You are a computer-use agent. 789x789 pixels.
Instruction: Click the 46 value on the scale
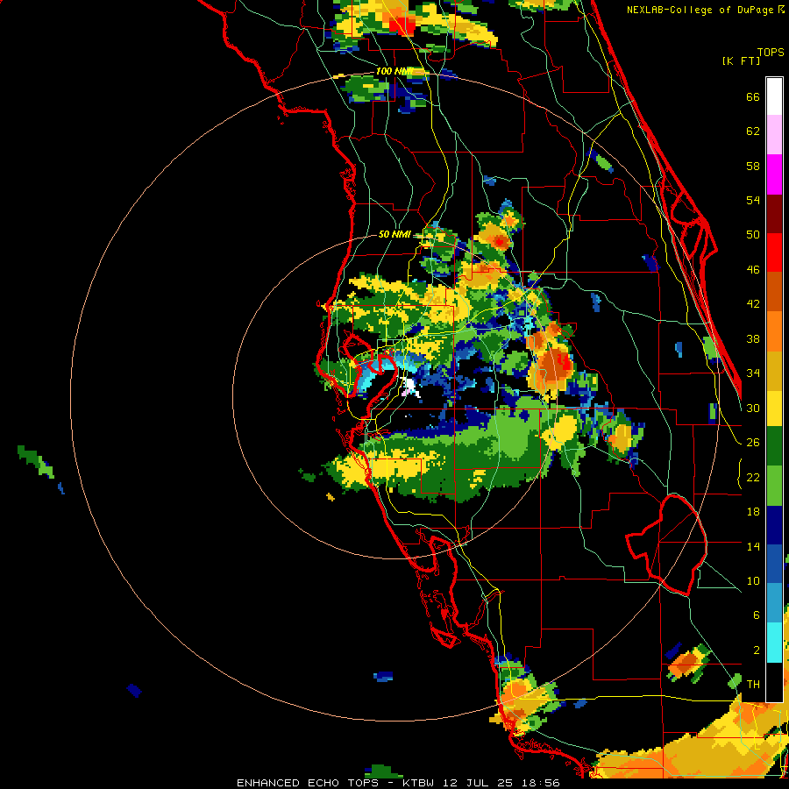click(x=753, y=270)
